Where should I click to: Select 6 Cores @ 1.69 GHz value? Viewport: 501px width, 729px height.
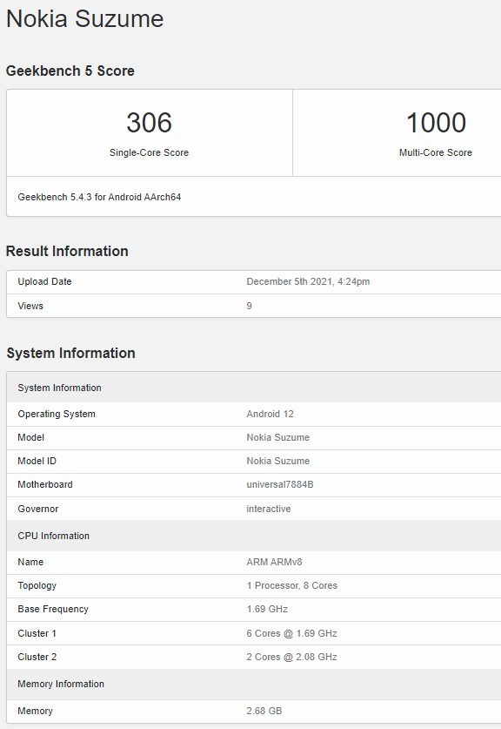[x=291, y=634]
